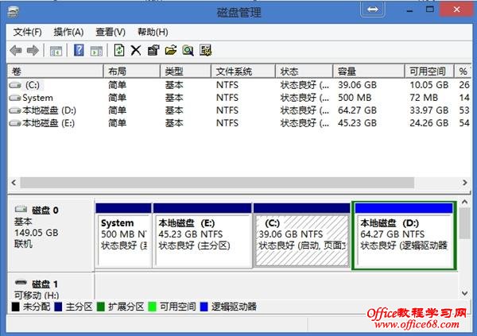Click the Refresh toolbar icon
The height and width of the screenshot is (336, 477).
(x=119, y=50)
